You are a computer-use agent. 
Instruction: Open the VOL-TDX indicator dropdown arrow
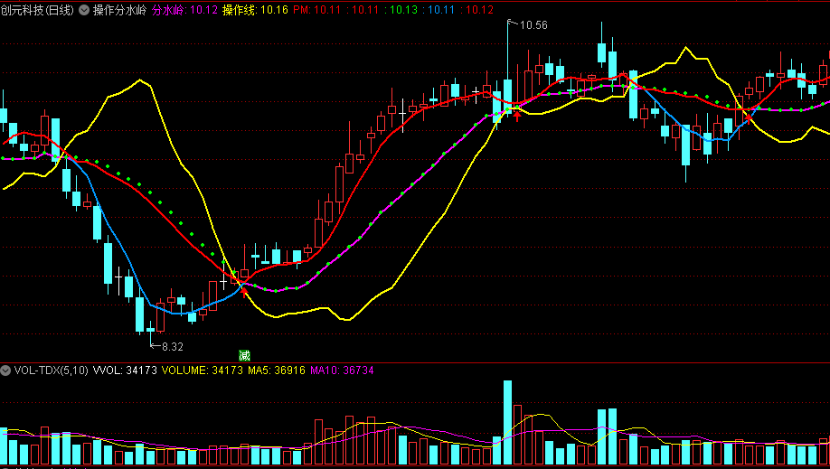coord(5,371)
